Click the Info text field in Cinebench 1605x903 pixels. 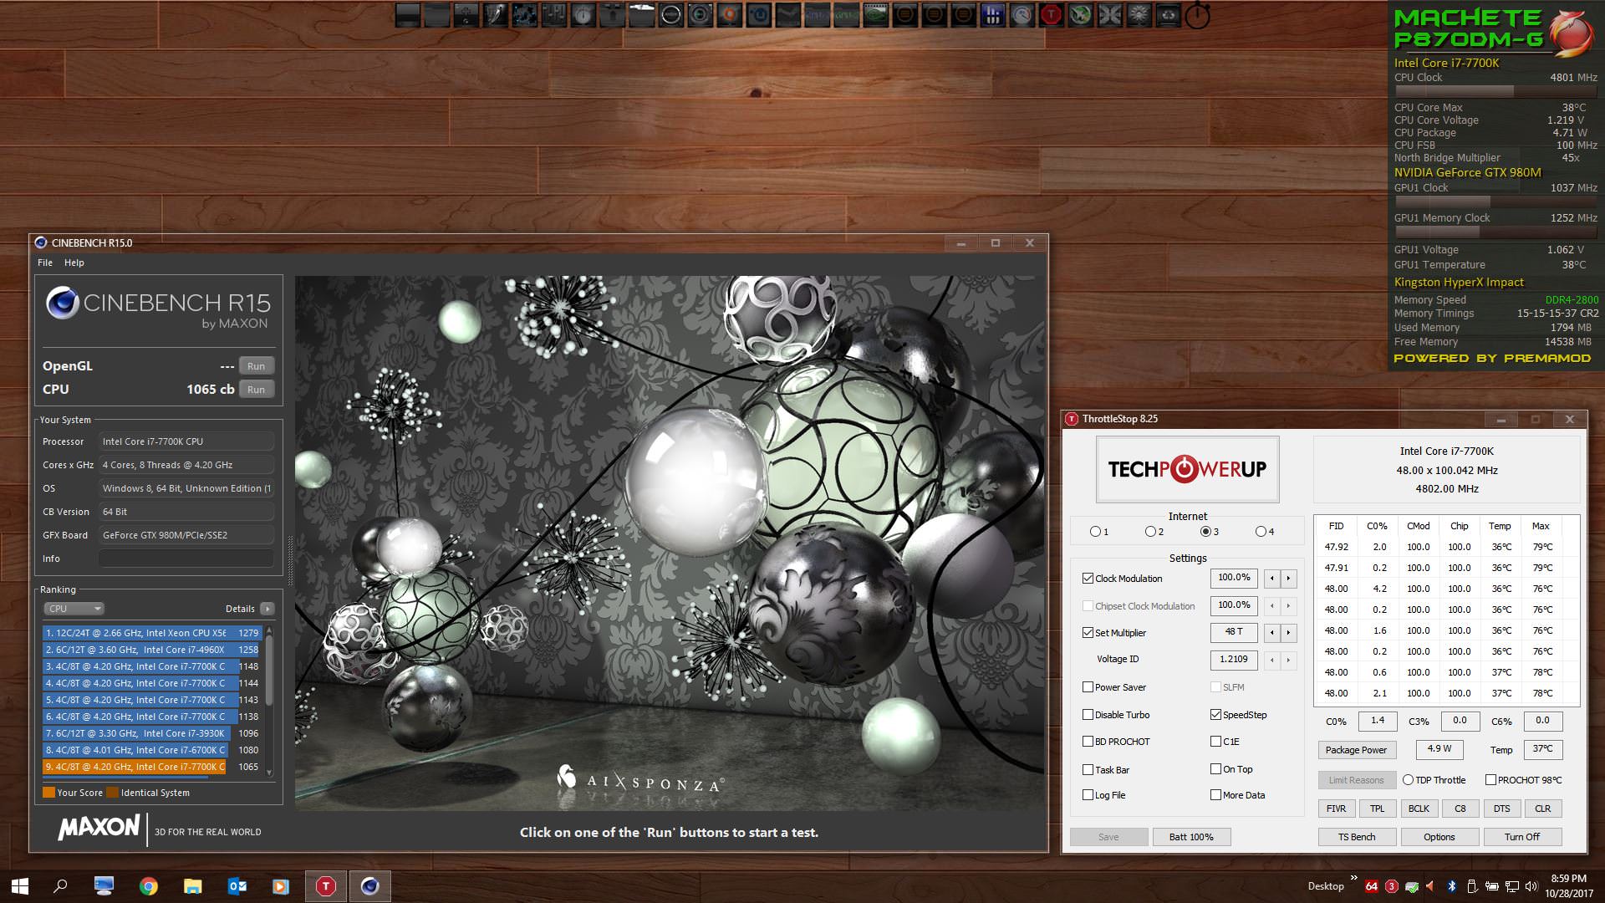186,559
